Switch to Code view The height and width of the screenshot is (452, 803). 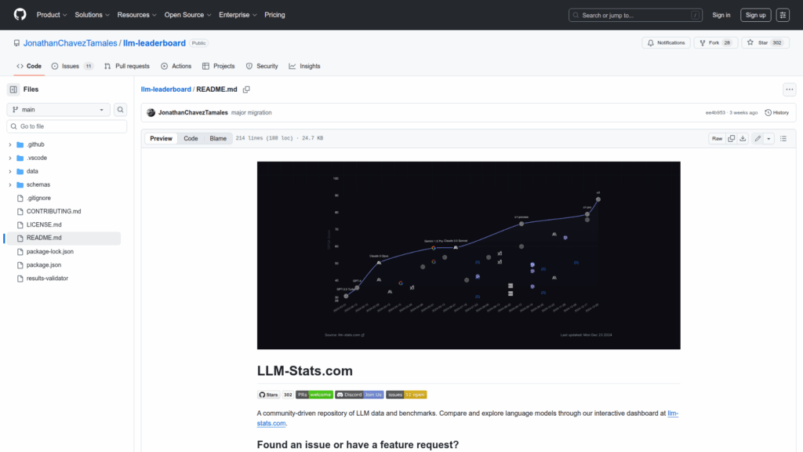tap(191, 138)
